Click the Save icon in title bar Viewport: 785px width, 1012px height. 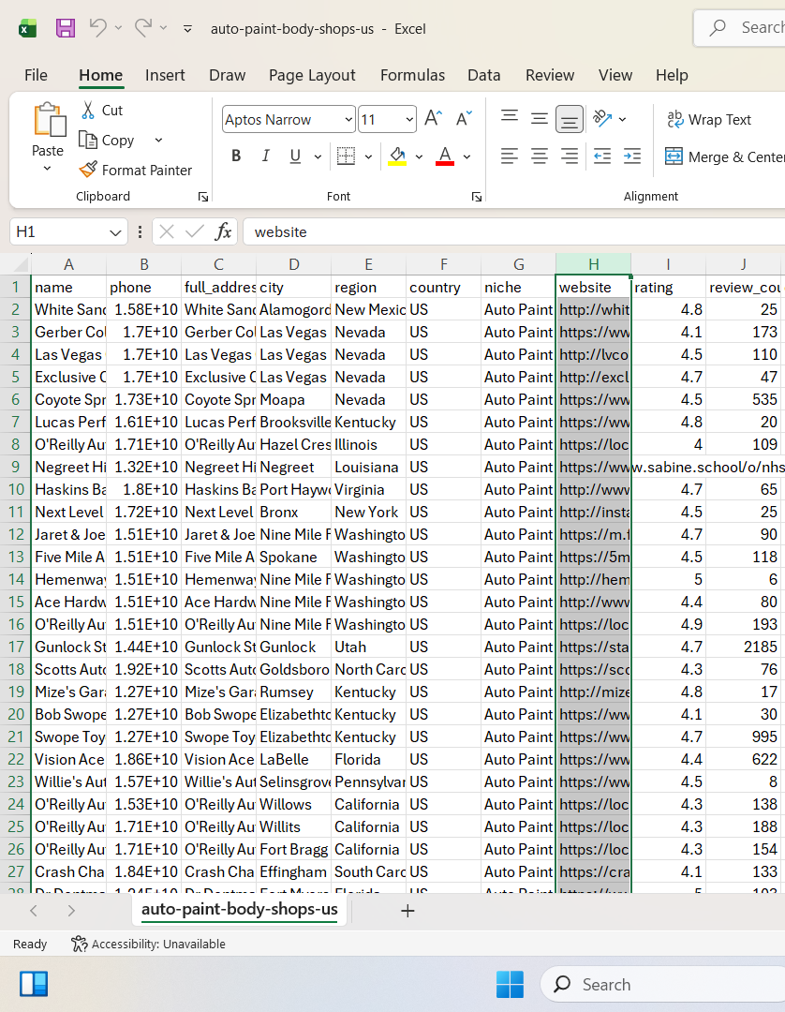(66, 28)
